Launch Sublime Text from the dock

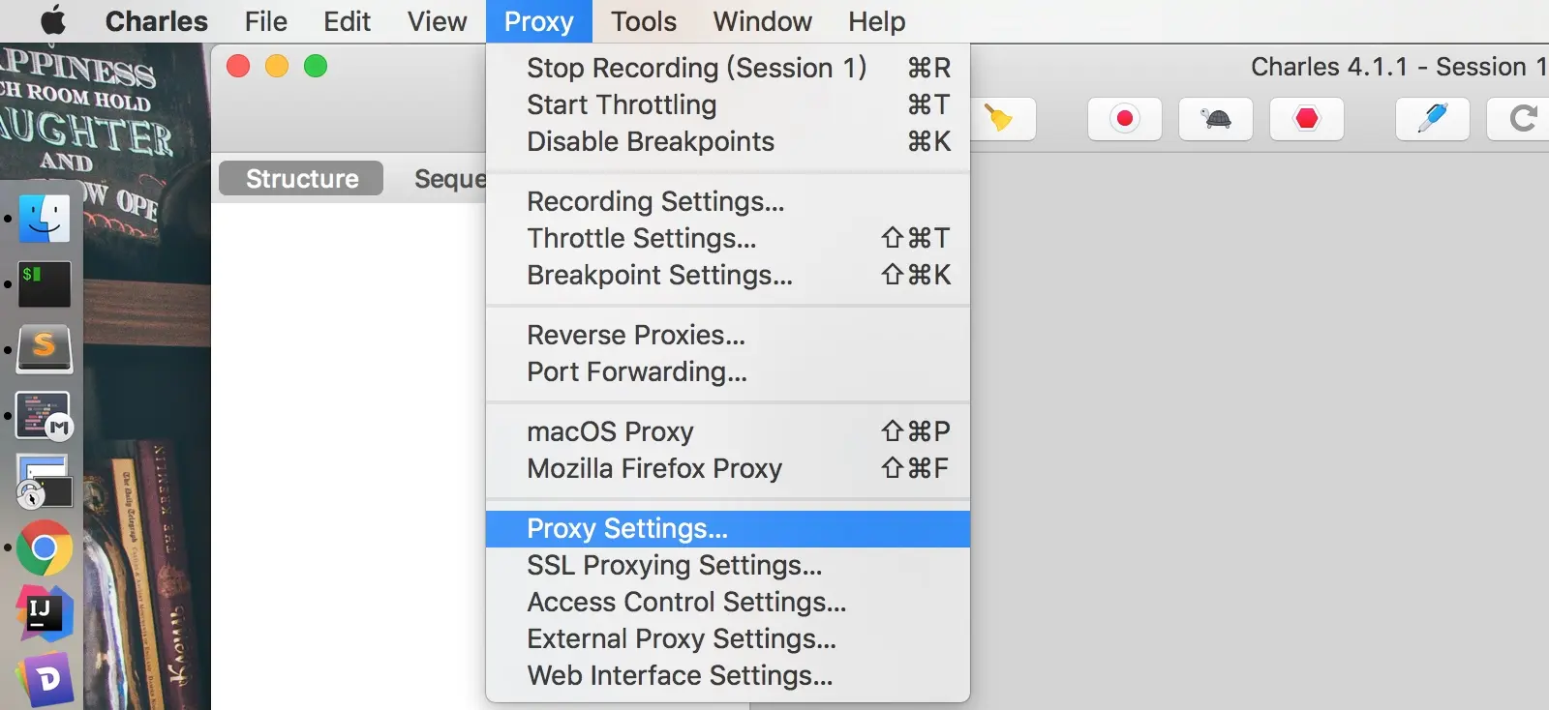[45, 348]
